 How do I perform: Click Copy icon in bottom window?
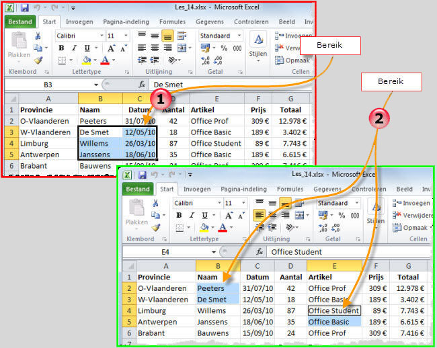click(x=156, y=215)
